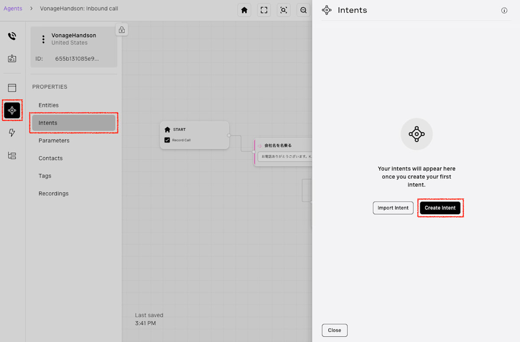
Task: Toggle the Record Call checkbox
Action: coord(167,140)
